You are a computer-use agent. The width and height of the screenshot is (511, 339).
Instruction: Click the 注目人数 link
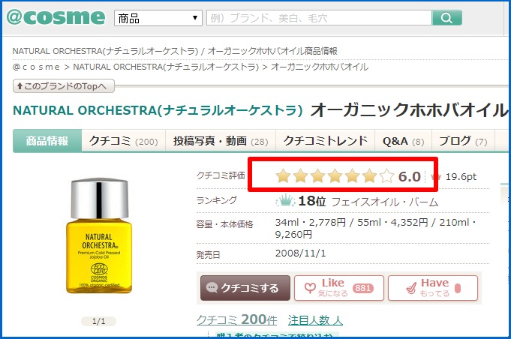[315, 320]
